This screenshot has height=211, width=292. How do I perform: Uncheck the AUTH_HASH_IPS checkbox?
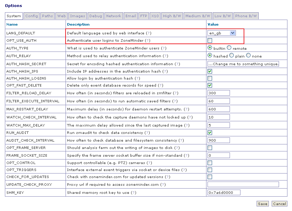[x=210, y=72]
